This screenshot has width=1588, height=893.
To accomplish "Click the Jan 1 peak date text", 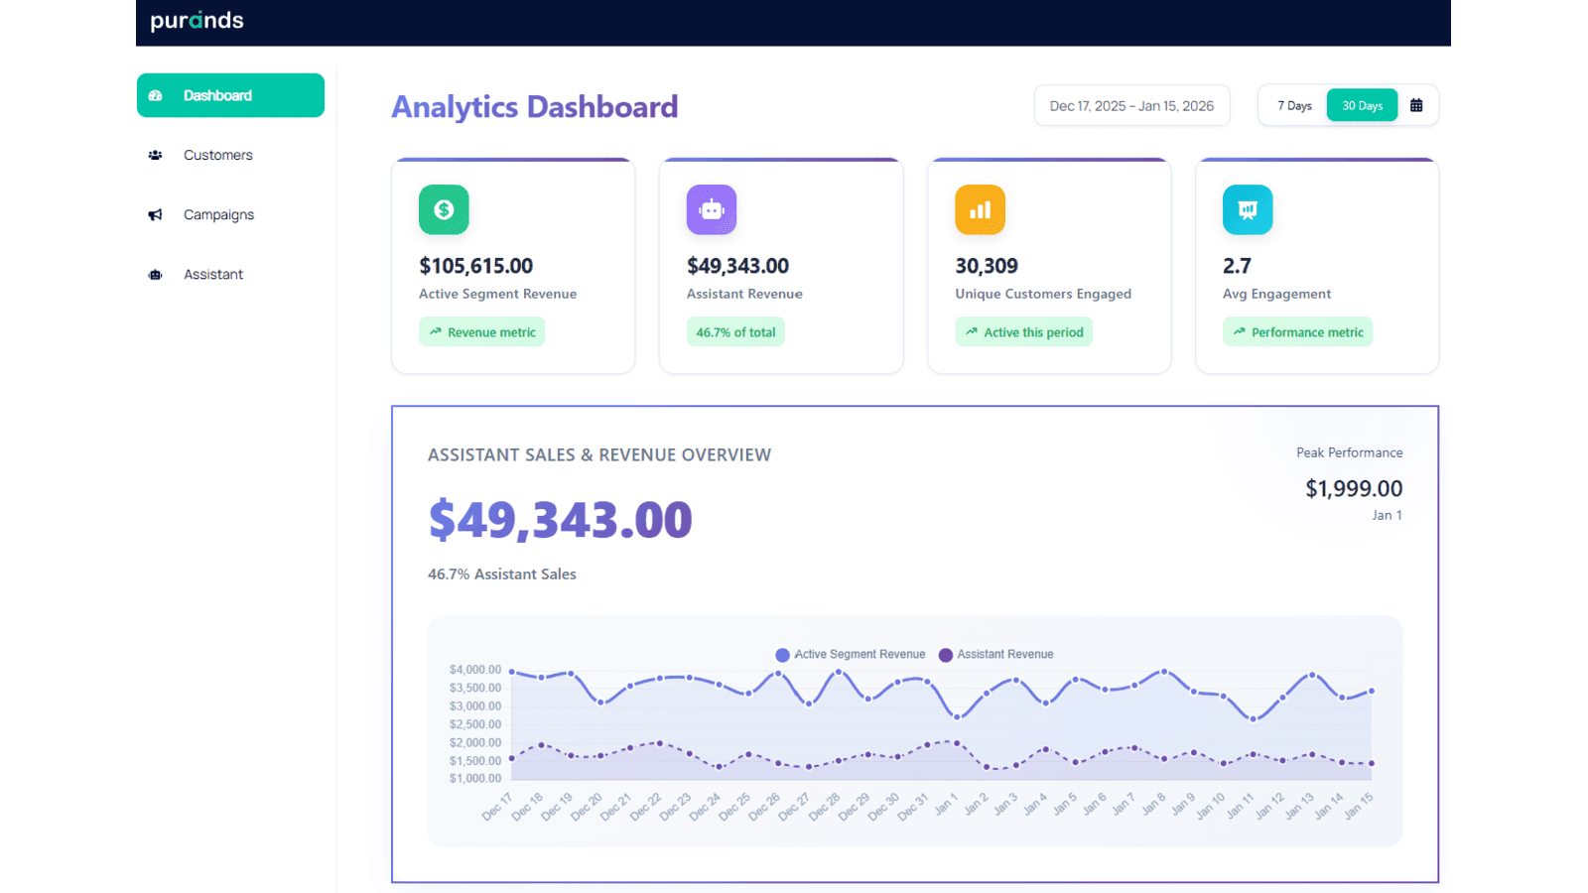I will pos(1387,515).
